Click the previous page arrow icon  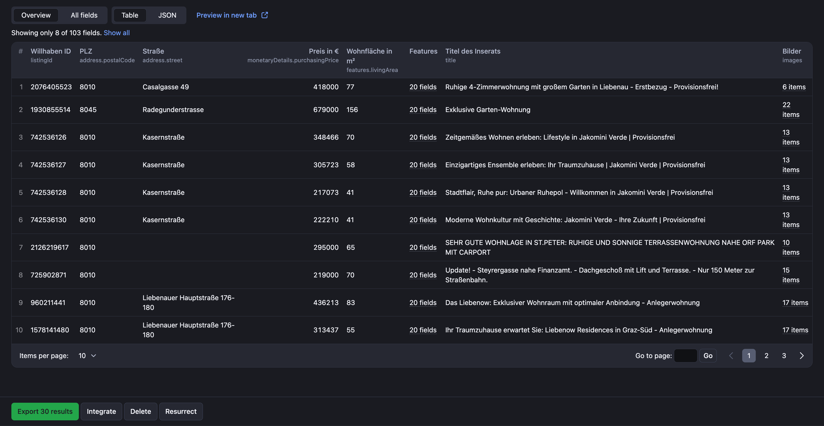tap(731, 356)
